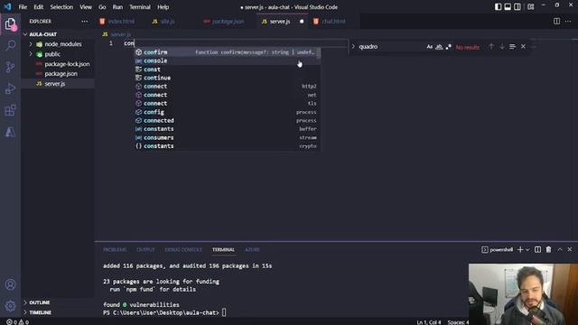Open editor more actions ellipsis
This screenshot has height=325, width=578.
(568, 22)
